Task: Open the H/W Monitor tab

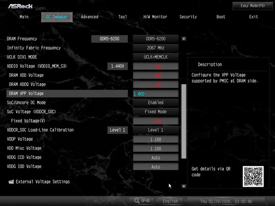Action: tap(155, 17)
